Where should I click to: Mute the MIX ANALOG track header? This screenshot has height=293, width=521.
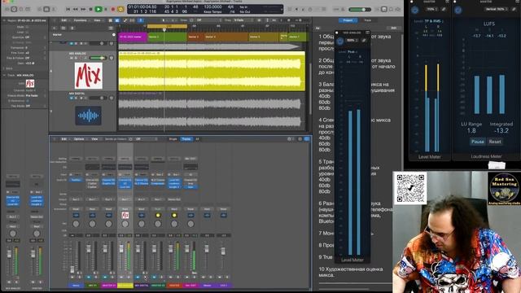tap(72, 58)
